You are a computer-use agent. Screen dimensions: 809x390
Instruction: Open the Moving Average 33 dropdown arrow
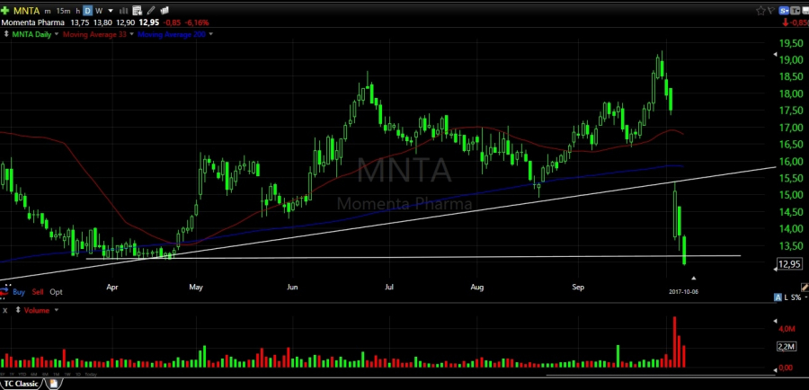(x=131, y=34)
